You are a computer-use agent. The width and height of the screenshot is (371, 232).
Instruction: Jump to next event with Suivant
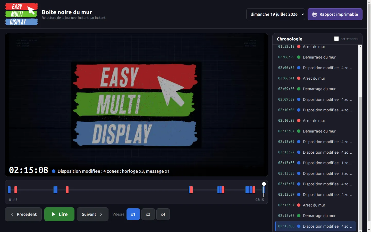92,214
